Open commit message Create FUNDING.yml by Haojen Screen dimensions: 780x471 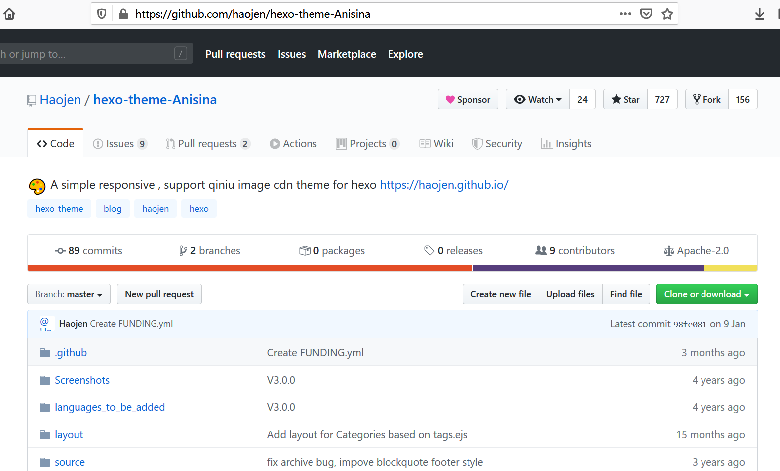pos(132,324)
